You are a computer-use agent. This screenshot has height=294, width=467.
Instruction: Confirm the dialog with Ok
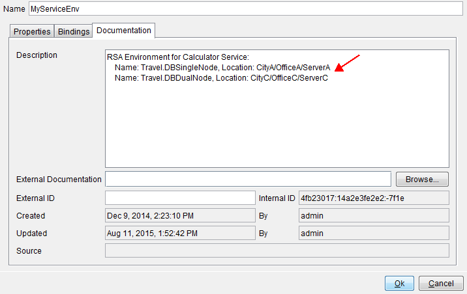pos(399,284)
